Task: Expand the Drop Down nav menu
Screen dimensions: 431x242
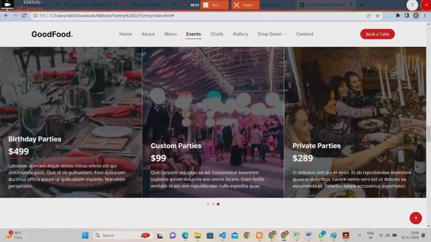Action: pyautogui.click(x=272, y=34)
